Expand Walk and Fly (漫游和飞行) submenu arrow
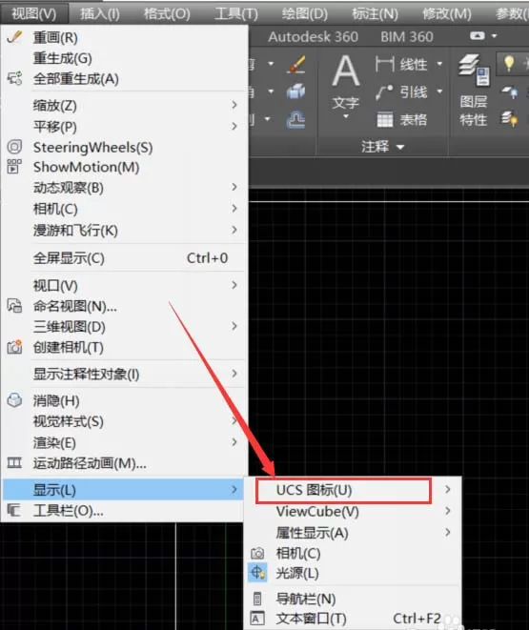This screenshot has height=630, width=529. coord(234,230)
